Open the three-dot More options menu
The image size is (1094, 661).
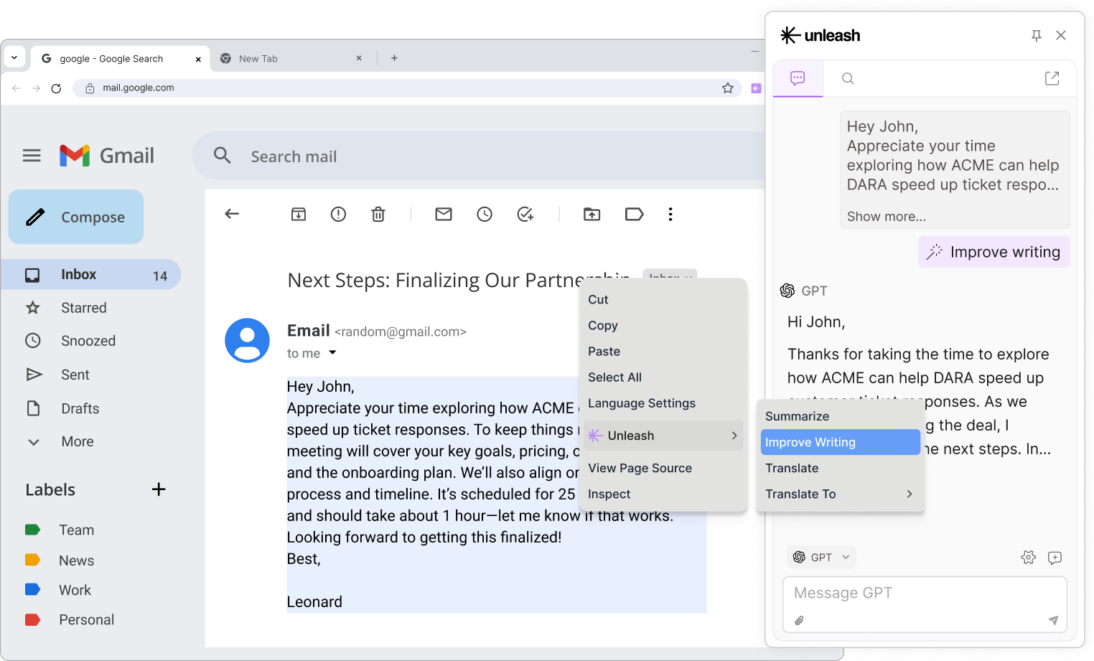point(670,214)
